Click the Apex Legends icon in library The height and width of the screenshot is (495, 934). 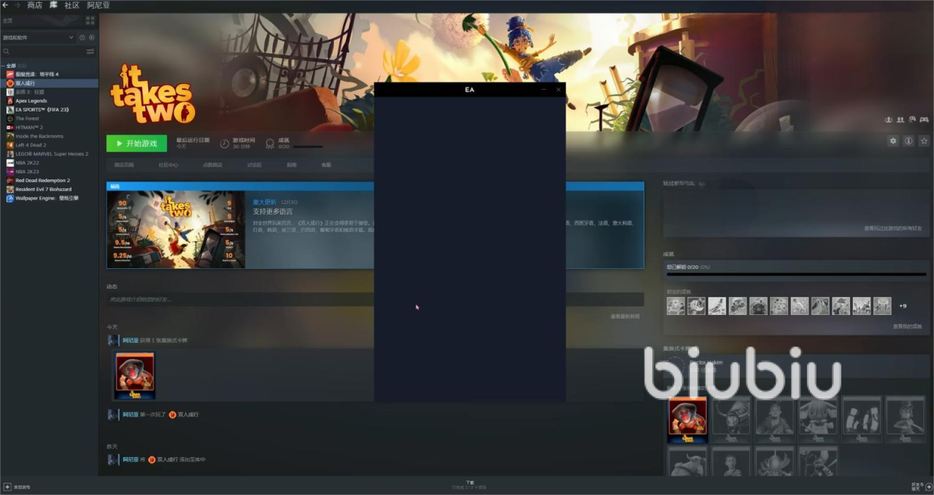pyautogui.click(x=10, y=101)
